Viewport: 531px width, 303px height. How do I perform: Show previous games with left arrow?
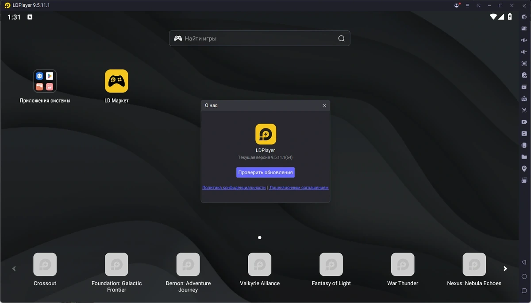pos(14,268)
